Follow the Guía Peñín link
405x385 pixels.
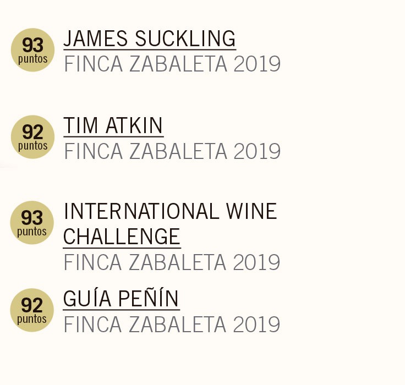[121, 299]
